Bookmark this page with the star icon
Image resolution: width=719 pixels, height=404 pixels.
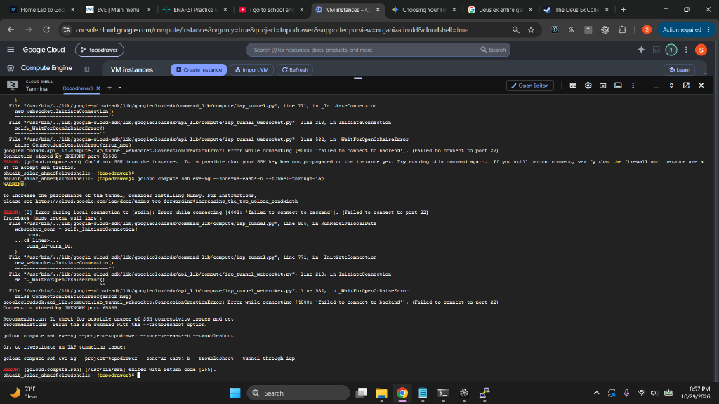[x=531, y=29]
